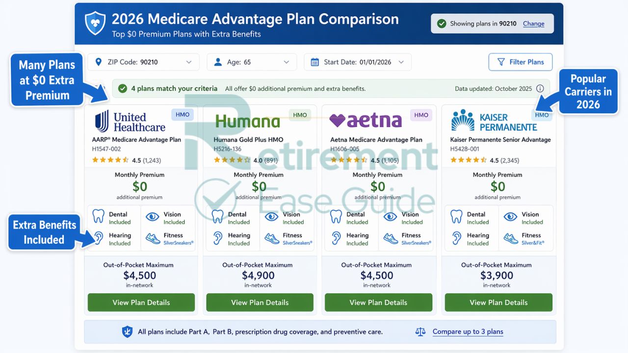
Task: Click the Change link for ZIP 90210
Action: (533, 23)
